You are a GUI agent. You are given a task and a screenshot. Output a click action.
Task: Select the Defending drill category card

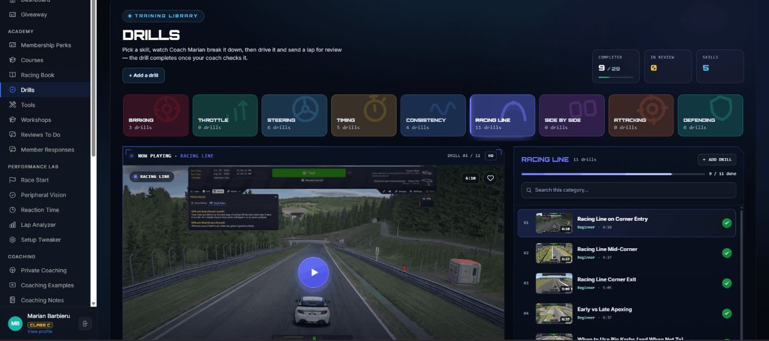tap(710, 115)
